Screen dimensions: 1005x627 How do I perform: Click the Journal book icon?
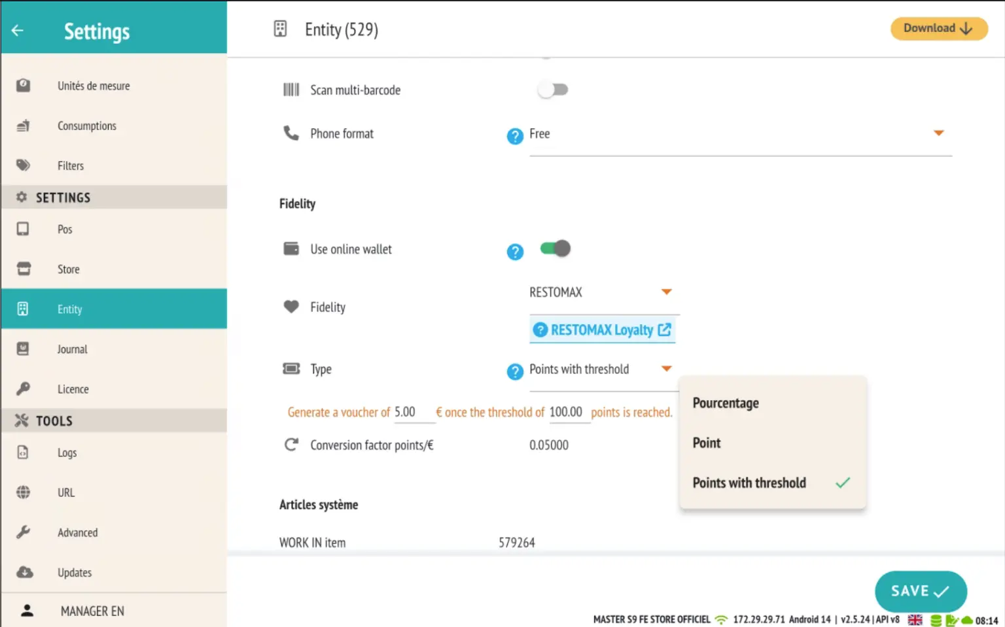[23, 348]
